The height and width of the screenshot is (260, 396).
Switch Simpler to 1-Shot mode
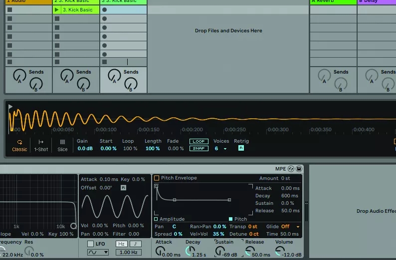41,145
